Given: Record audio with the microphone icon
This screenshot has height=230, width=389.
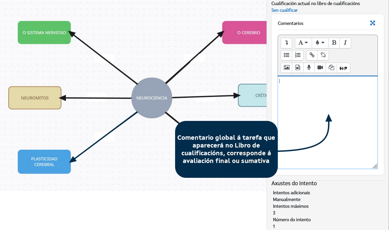Looking at the screenshot, I should [309, 68].
